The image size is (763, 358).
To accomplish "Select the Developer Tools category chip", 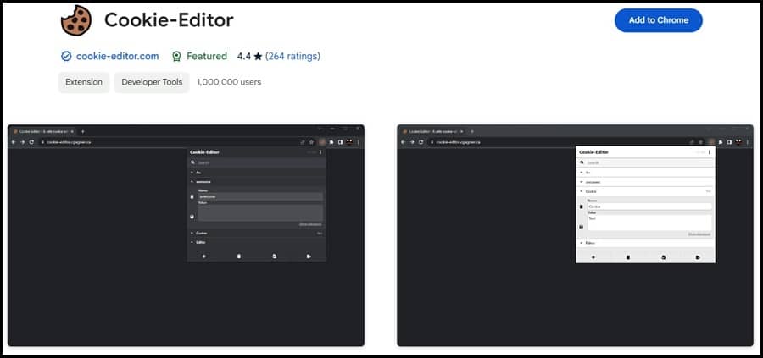I will click(152, 82).
